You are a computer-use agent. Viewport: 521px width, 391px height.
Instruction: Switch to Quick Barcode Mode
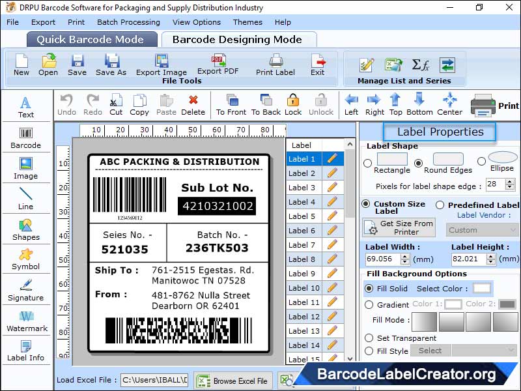point(91,39)
